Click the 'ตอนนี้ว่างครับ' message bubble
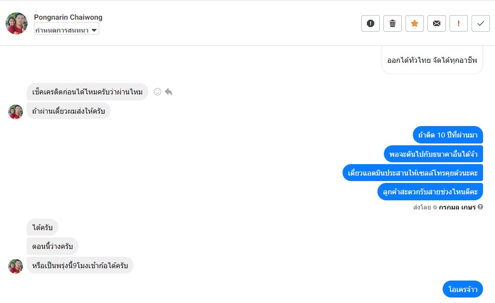 point(52,246)
